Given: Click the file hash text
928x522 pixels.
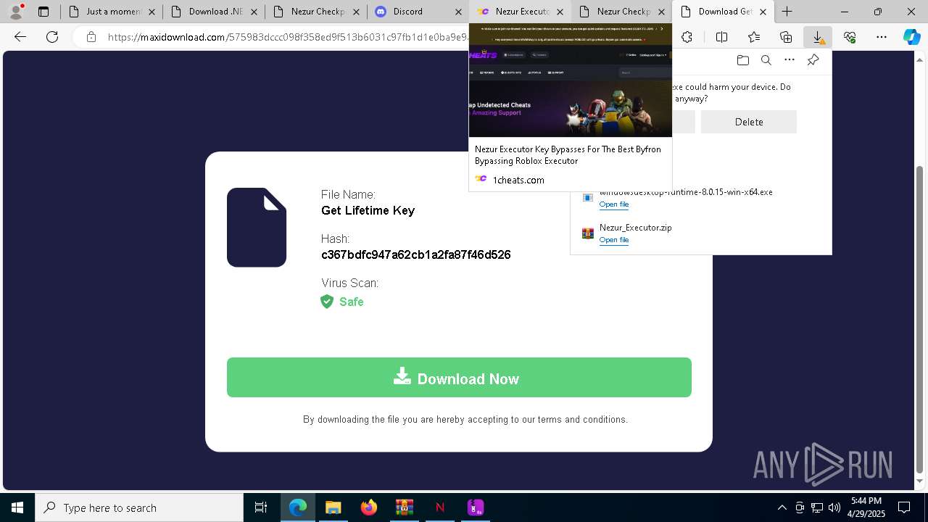Looking at the screenshot, I should [416, 254].
